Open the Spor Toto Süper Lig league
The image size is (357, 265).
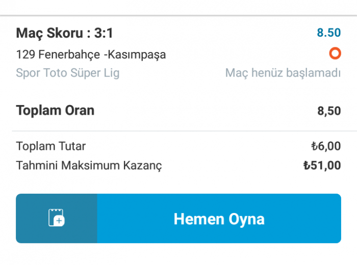[x=68, y=73]
